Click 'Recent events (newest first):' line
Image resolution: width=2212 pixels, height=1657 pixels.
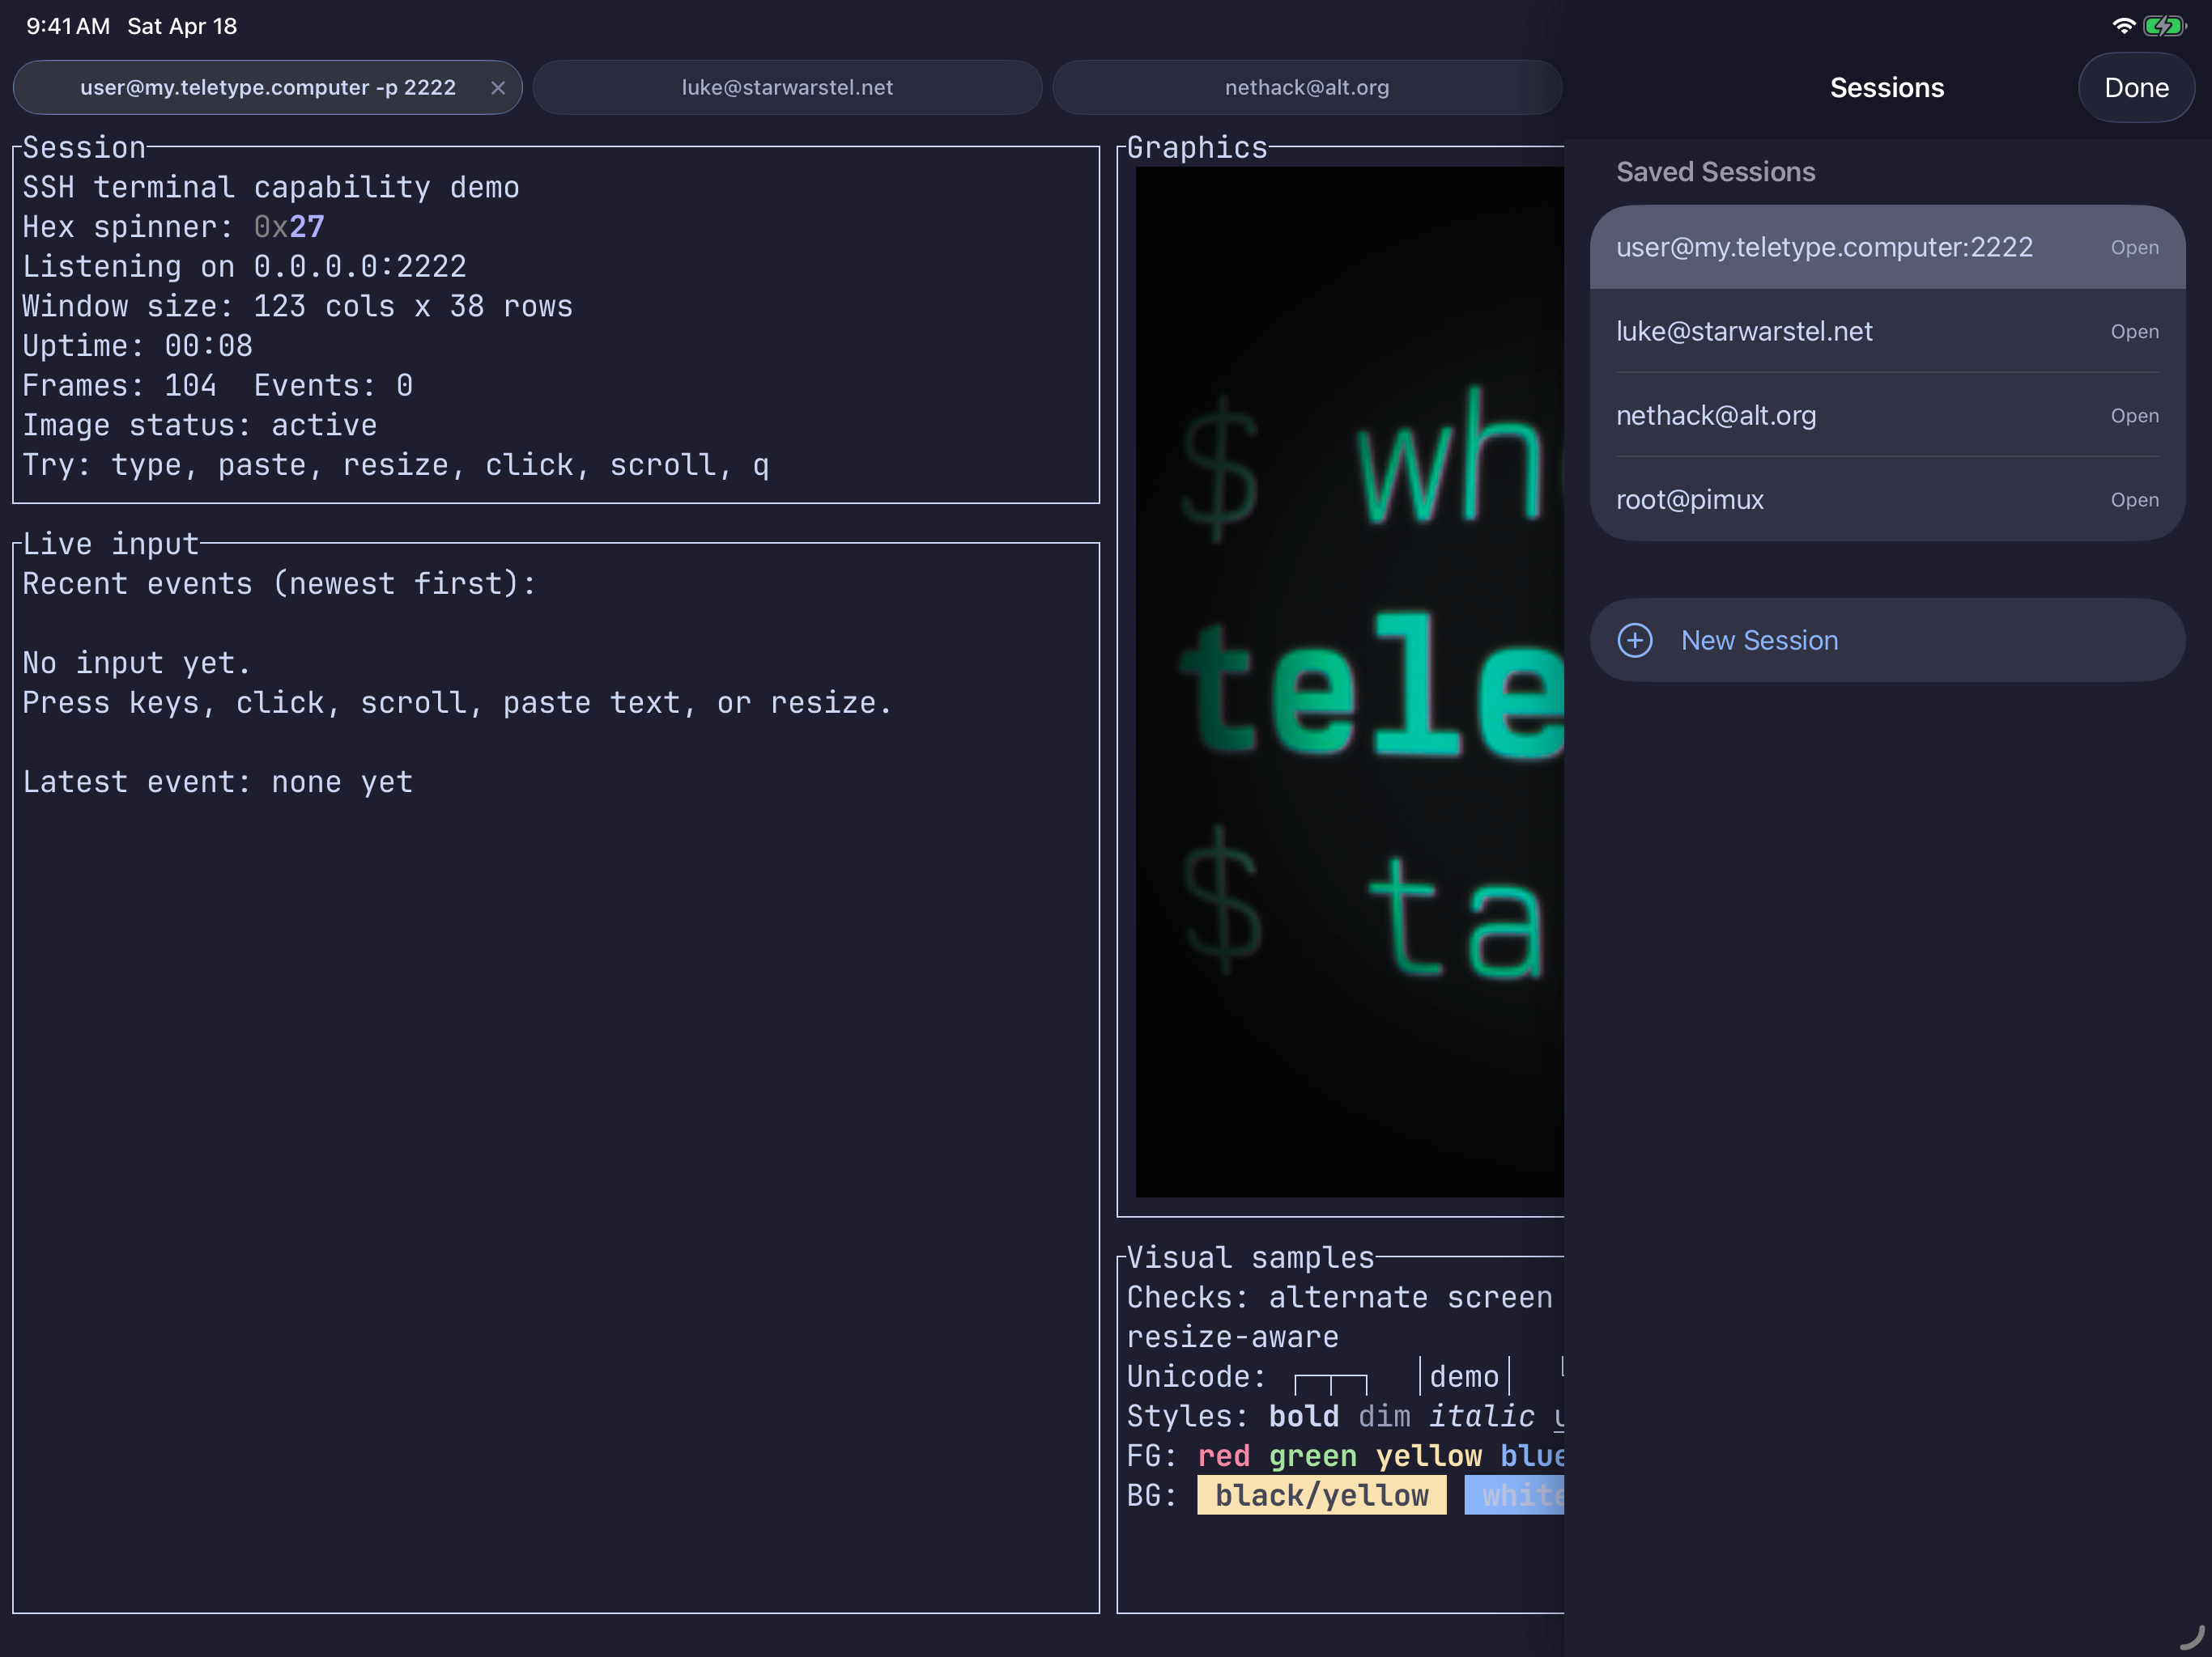pyautogui.click(x=279, y=583)
